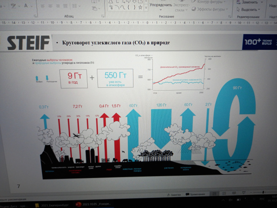Show hidden tray icons chevron
The width and height of the screenshot is (277, 208).
tap(223, 200)
